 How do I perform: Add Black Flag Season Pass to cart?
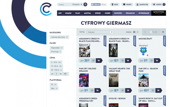(128, 61)
